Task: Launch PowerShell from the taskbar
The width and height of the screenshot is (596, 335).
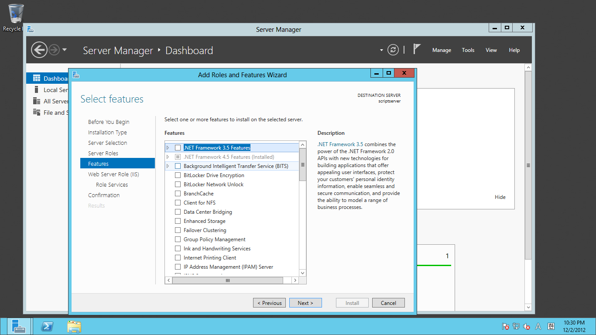Action: click(x=47, y=326)
